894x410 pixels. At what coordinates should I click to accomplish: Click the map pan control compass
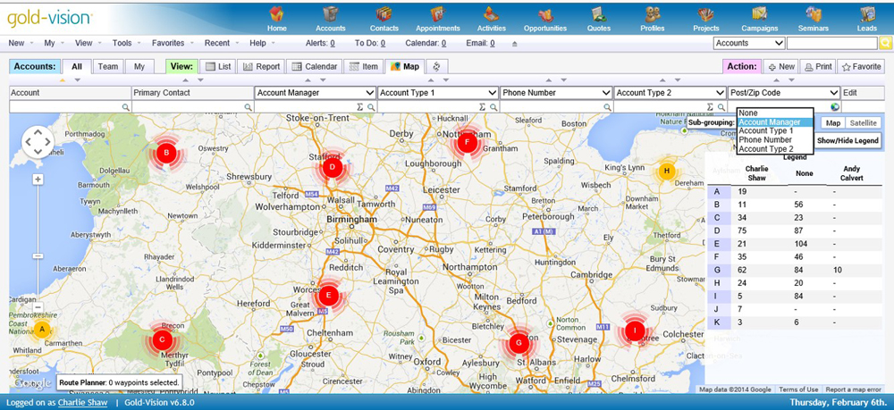click(x=38, y=143)
